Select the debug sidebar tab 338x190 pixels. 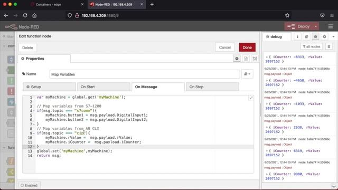click(277, 36)
